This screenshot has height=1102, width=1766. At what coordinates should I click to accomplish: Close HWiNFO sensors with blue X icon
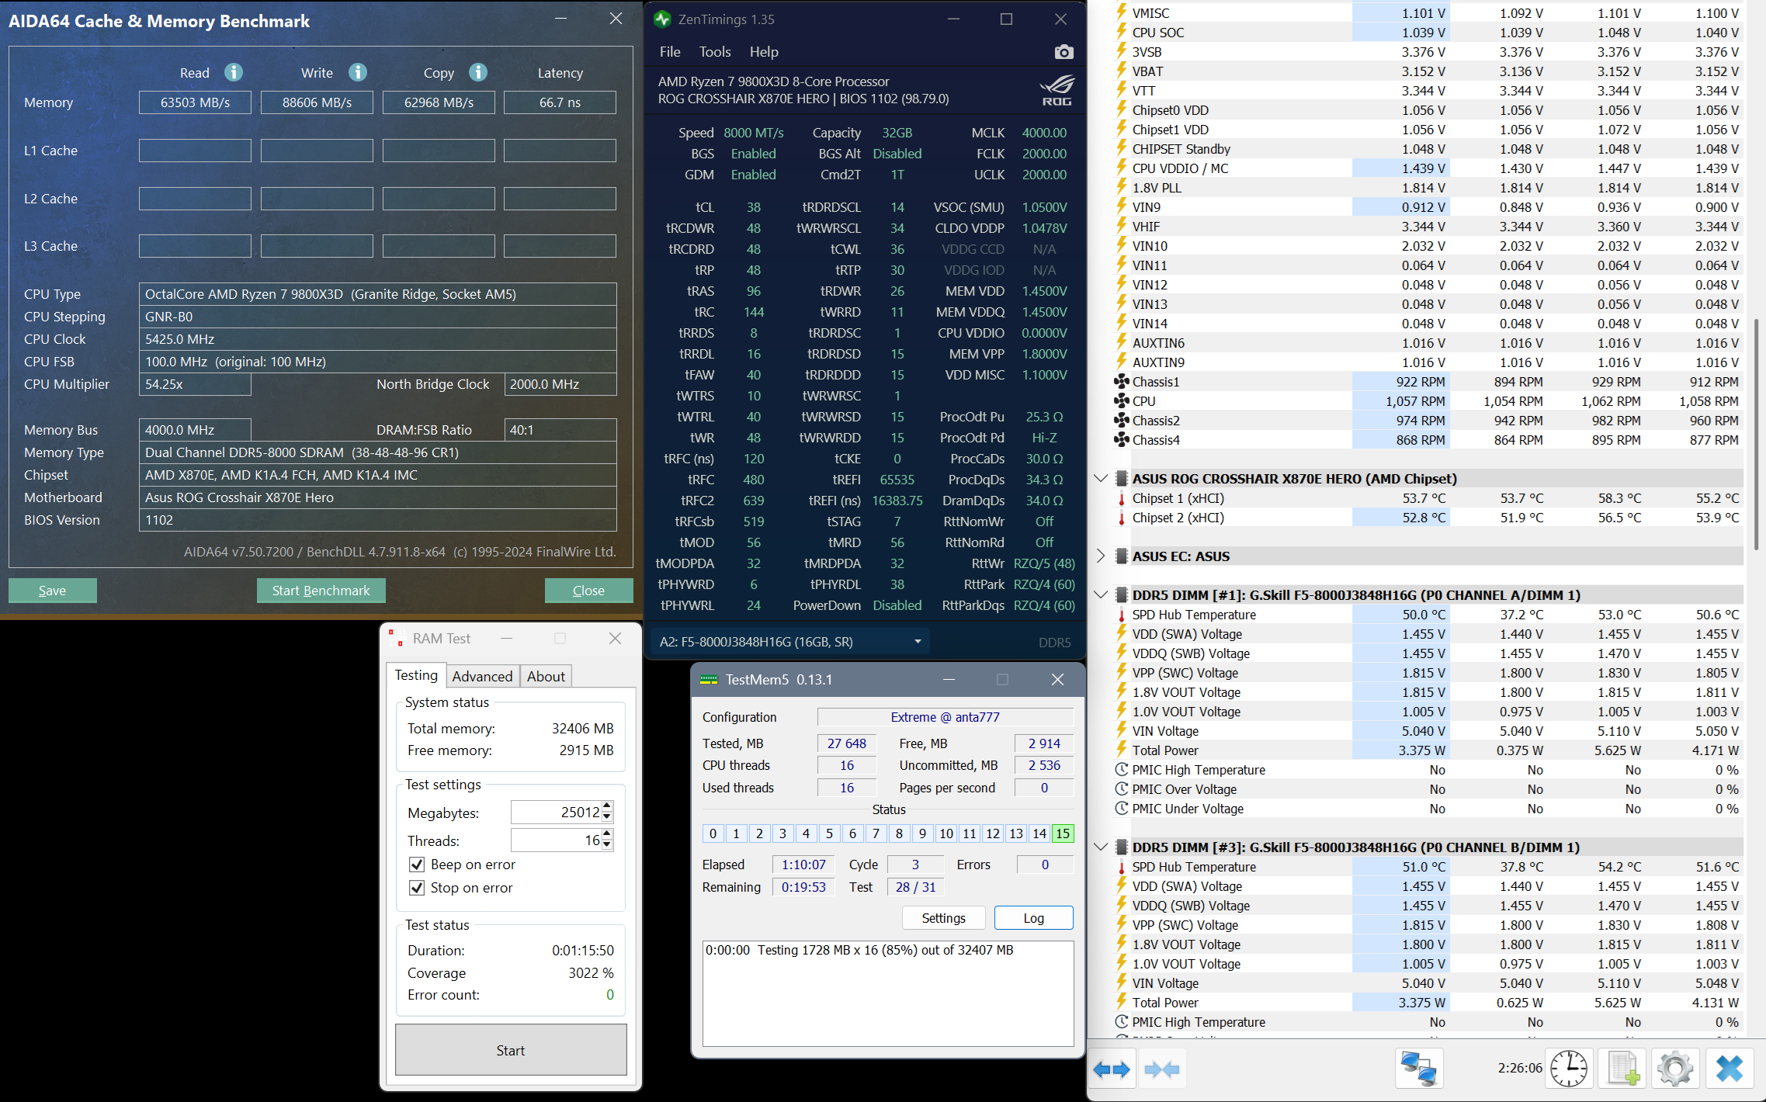[1729, 1069]
